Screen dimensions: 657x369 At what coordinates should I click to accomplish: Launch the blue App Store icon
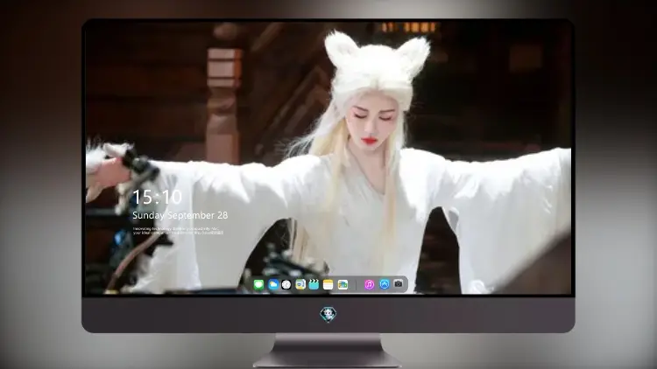[385, 284]
